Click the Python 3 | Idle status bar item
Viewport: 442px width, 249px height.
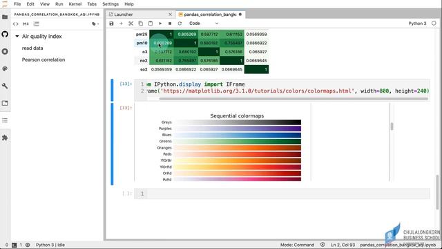[50, 245]
